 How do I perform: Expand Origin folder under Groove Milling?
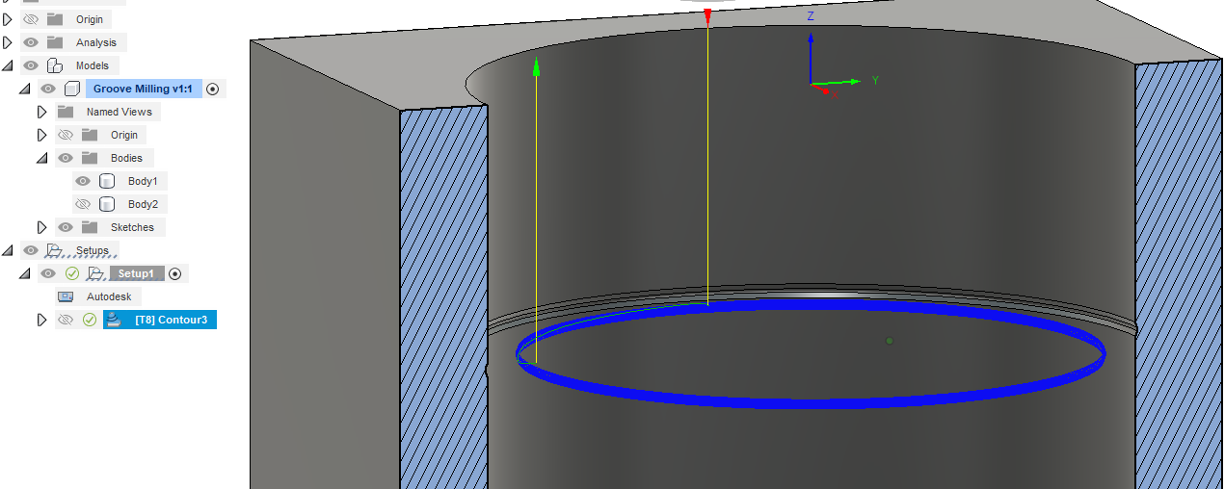(x=42, y=135)
